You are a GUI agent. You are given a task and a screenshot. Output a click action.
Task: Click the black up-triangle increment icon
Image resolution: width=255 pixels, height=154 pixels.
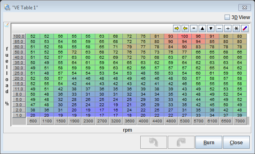202,28
